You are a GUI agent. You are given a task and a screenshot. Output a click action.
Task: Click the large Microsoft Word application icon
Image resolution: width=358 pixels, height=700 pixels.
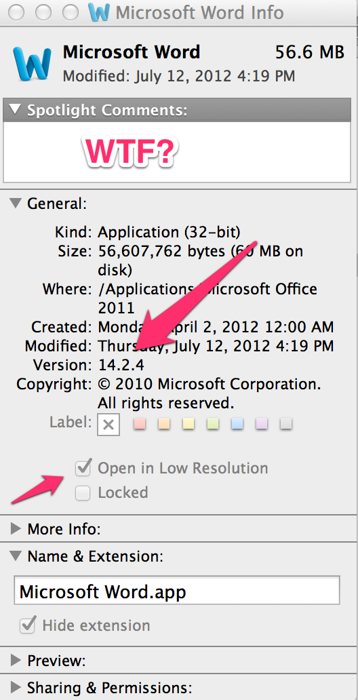point(32,63)
